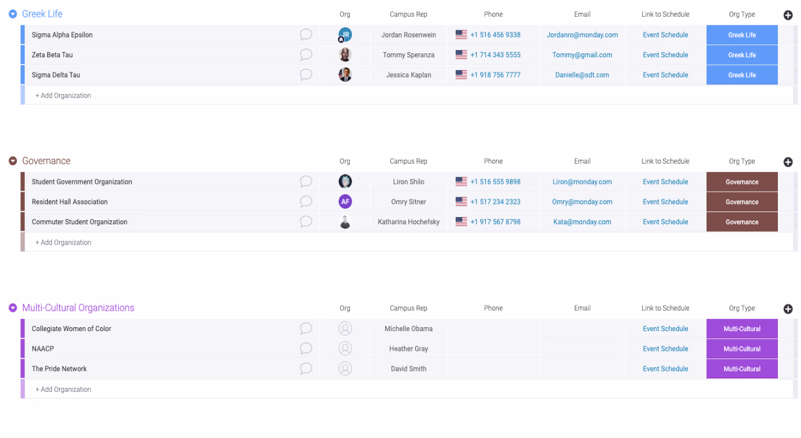Open Event Schedule link for The Pride Network
Viewport: 801px width, 438px height.
point(665,368)
